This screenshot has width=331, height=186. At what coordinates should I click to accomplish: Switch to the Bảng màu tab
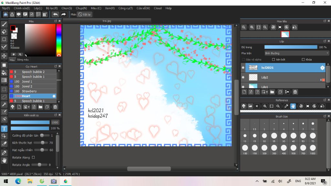23,60
